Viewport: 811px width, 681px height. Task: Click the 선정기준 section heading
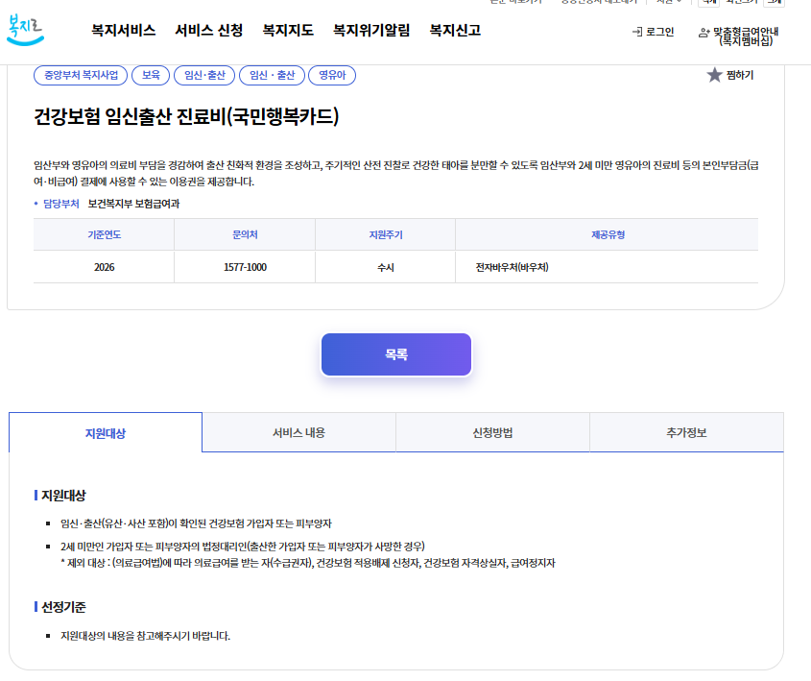pyautogui.click(x=63, y=607)
